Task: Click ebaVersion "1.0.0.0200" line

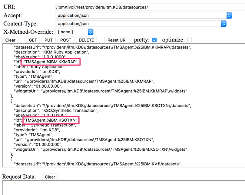Action: [40, 115]
